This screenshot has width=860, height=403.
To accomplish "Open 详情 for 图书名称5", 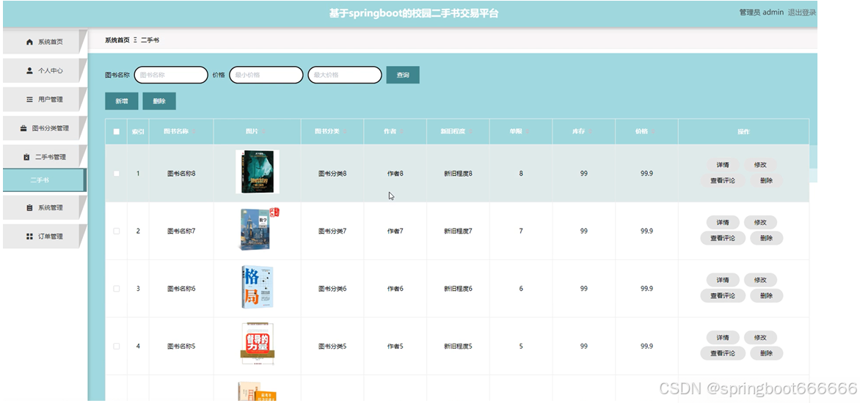I will (x=722, y=337).
